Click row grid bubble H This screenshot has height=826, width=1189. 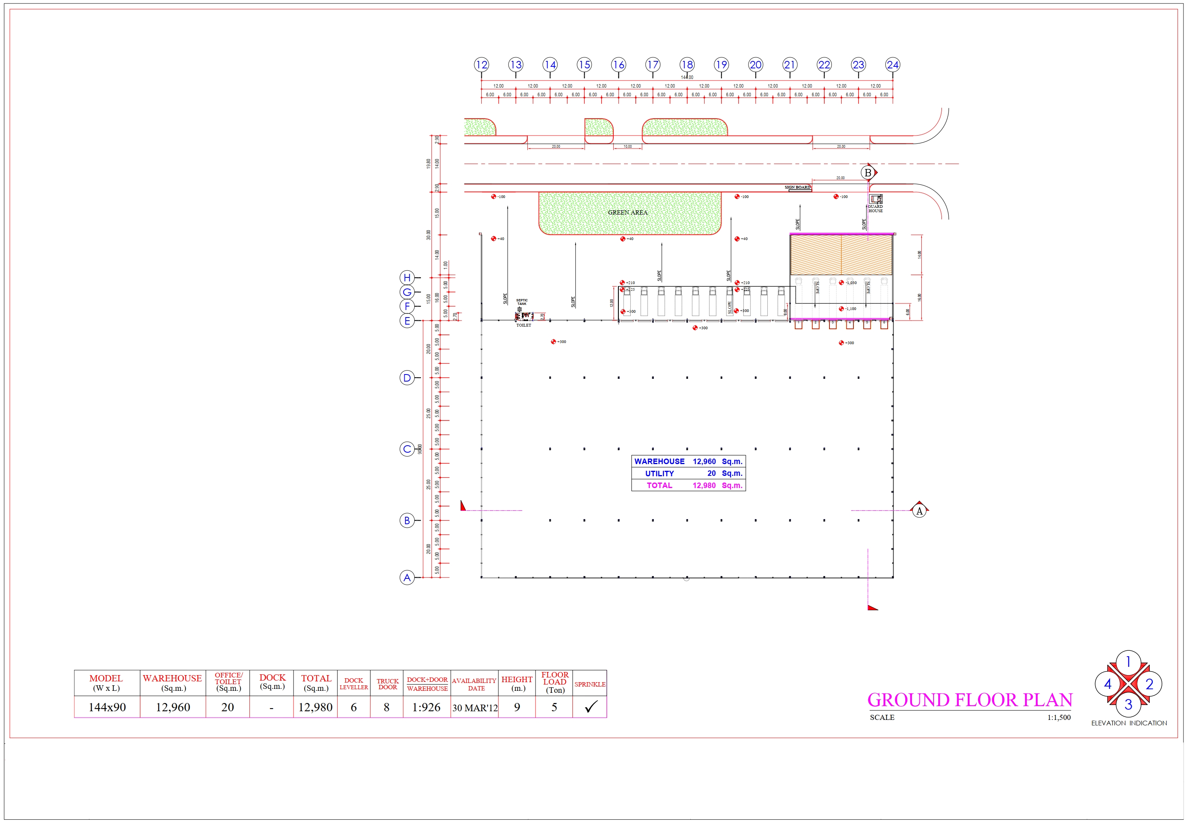[x=407, y=277]
